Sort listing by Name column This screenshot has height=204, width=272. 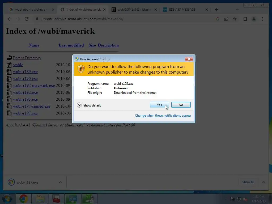pos(34,45)
